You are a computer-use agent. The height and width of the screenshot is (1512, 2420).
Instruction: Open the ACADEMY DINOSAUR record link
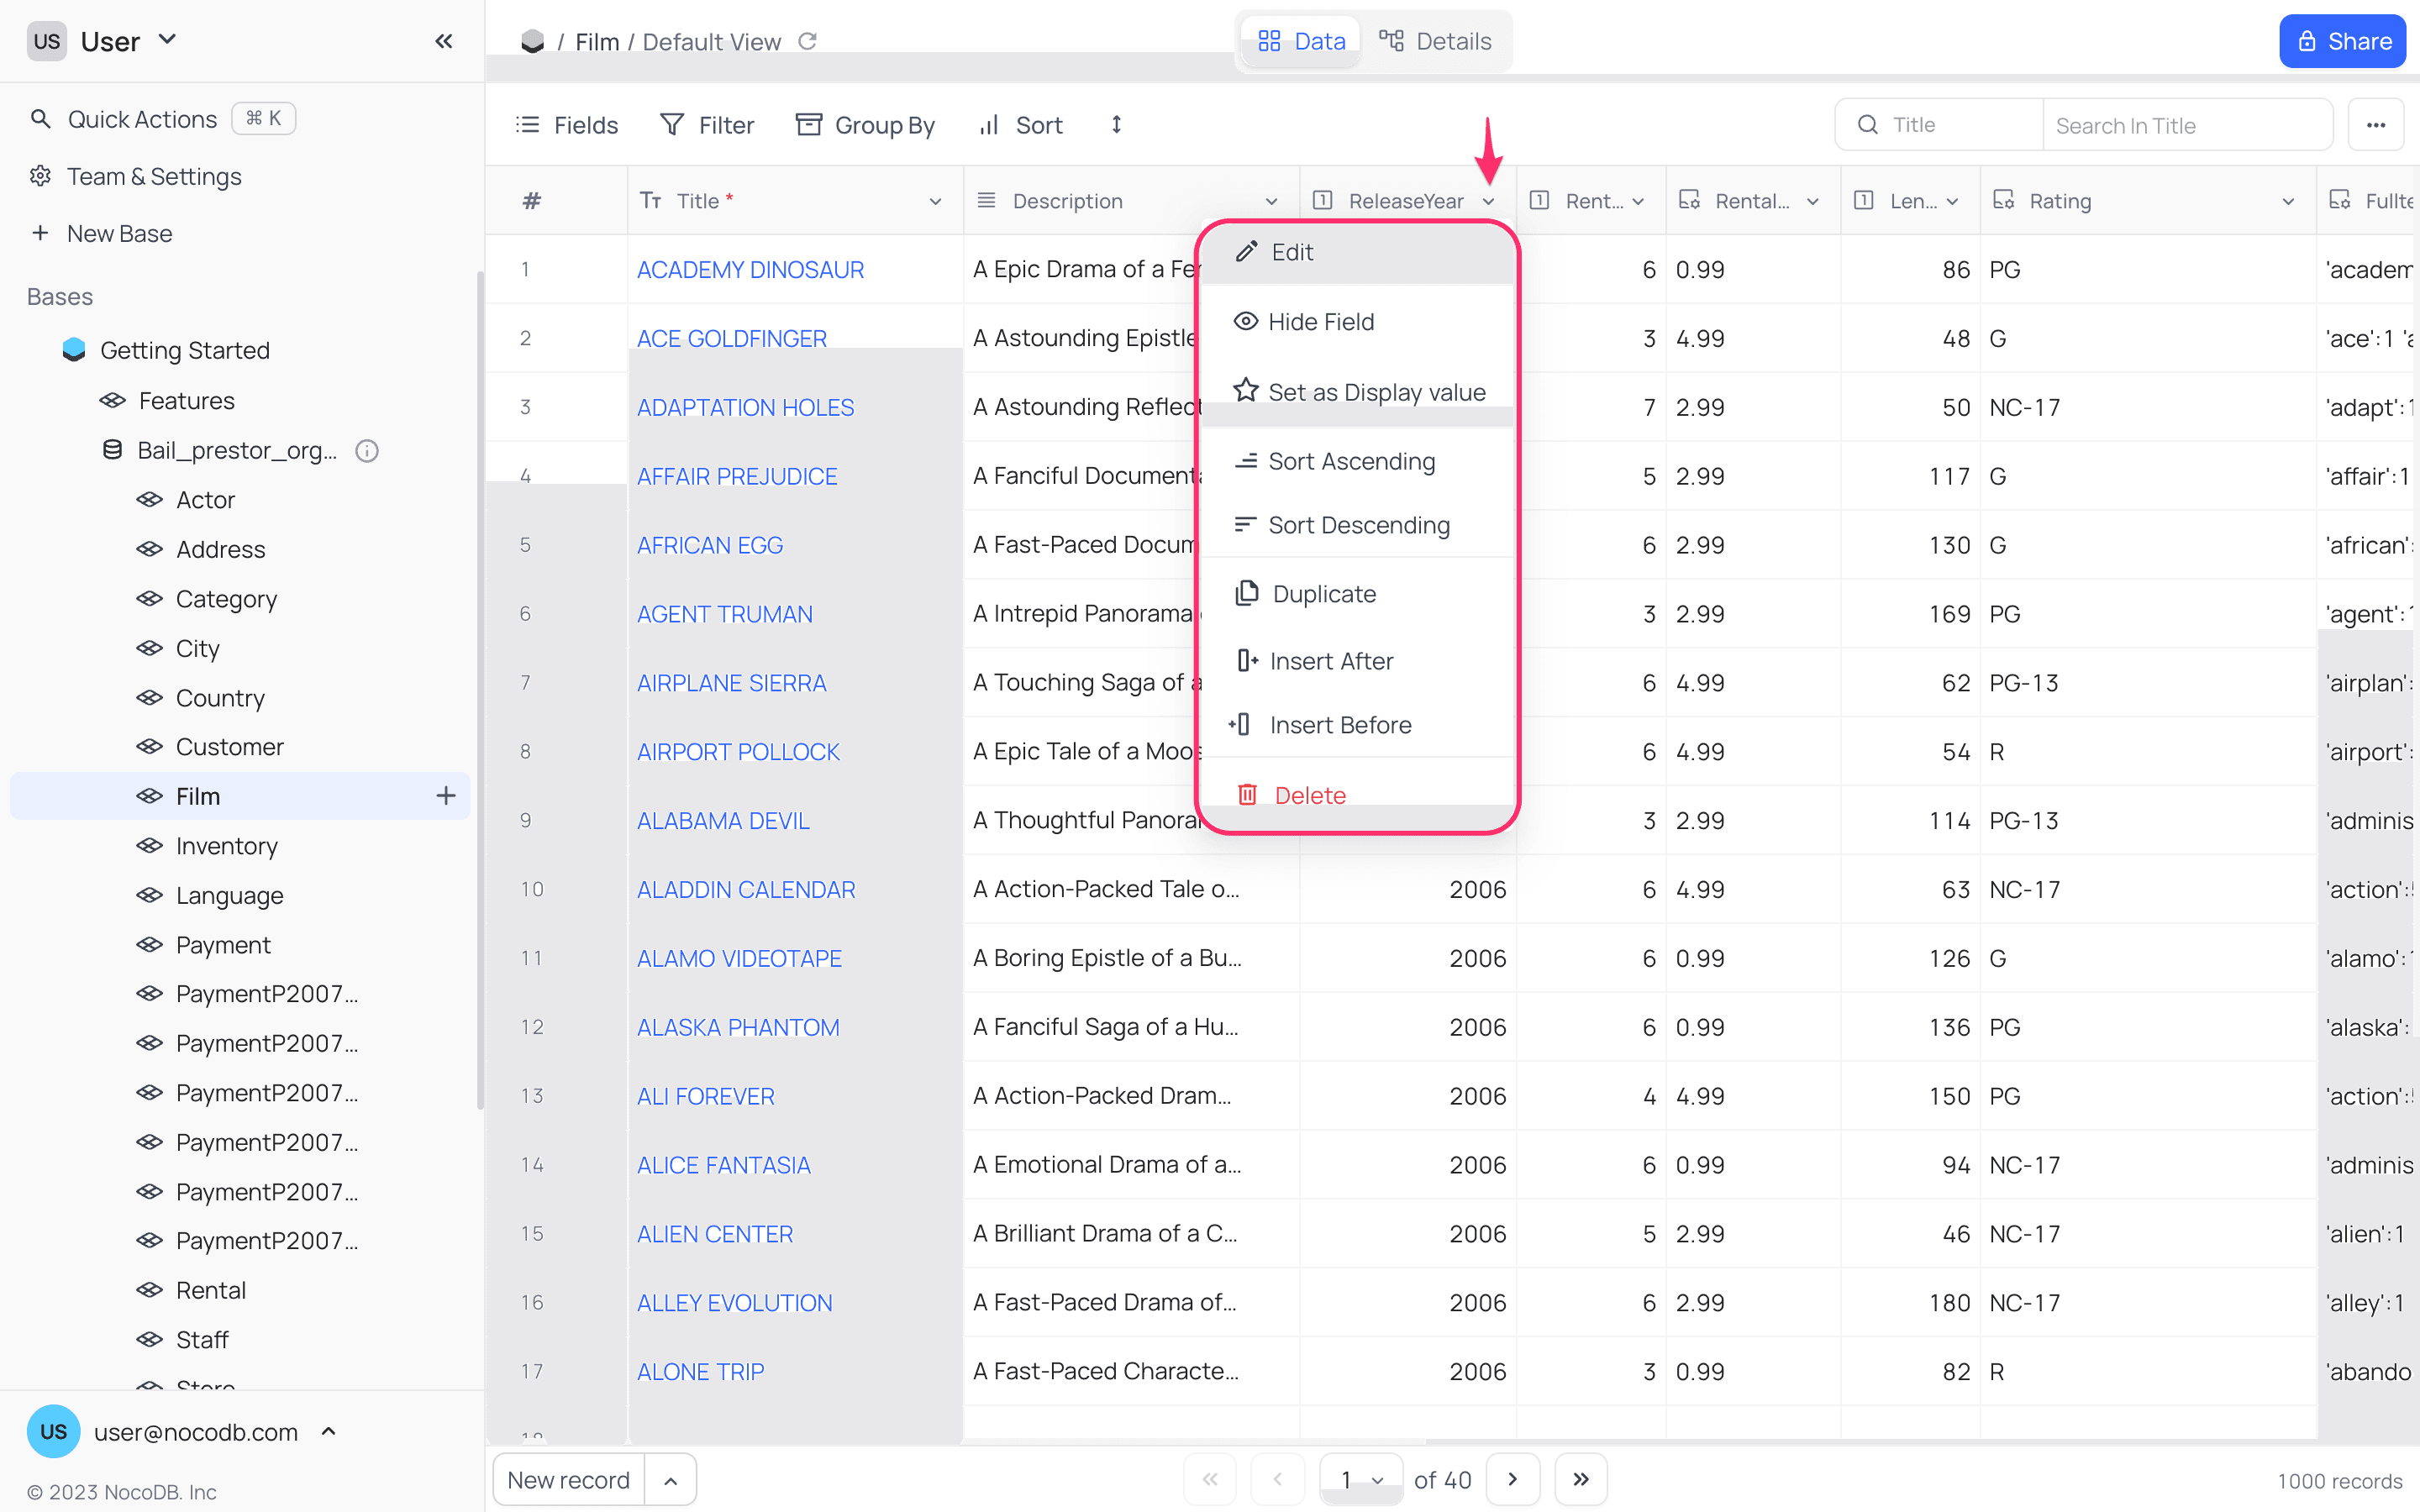[x=750, y=270]
